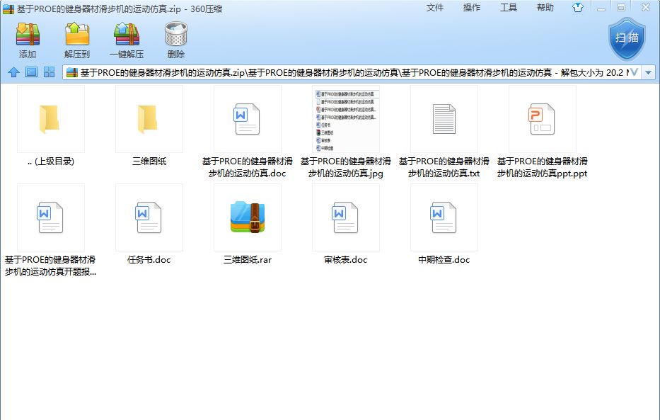
Task: Open the 操作 (Operation) menu
Action: pyautogui.click(x=471, y=8)
